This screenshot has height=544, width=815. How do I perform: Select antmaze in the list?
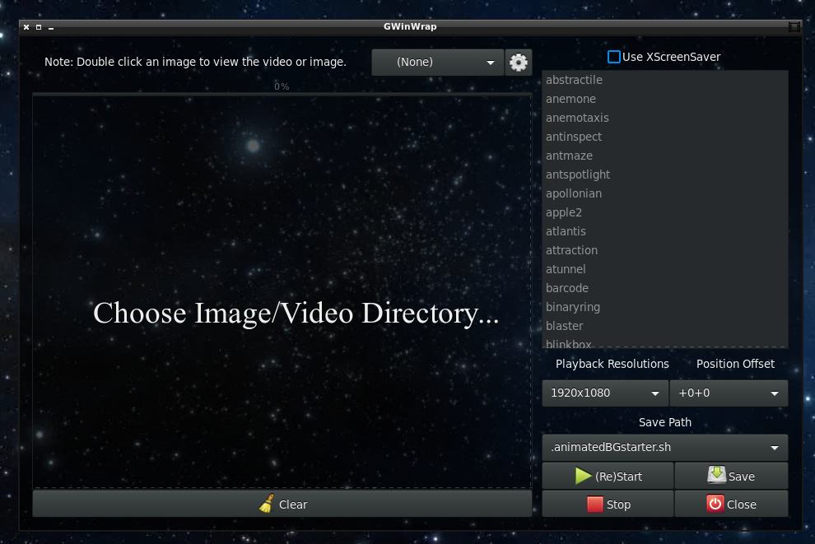[x=665, y=156]
